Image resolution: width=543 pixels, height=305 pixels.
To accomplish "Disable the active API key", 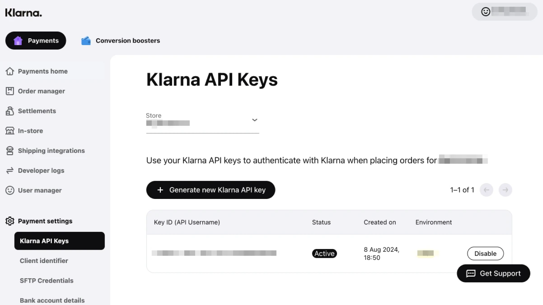I will tap(485, 253).
